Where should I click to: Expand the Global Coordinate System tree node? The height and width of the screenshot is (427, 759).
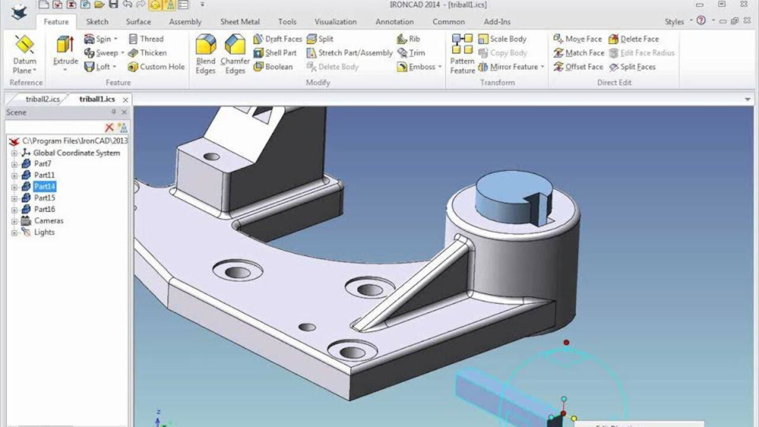click(14, 152)
